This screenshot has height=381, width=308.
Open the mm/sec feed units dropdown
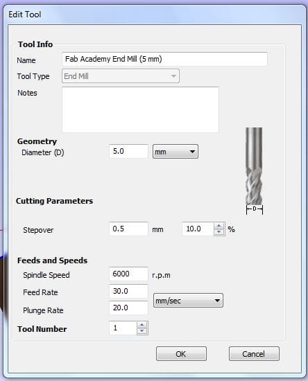pyautogui.click(x=188, y=301)
